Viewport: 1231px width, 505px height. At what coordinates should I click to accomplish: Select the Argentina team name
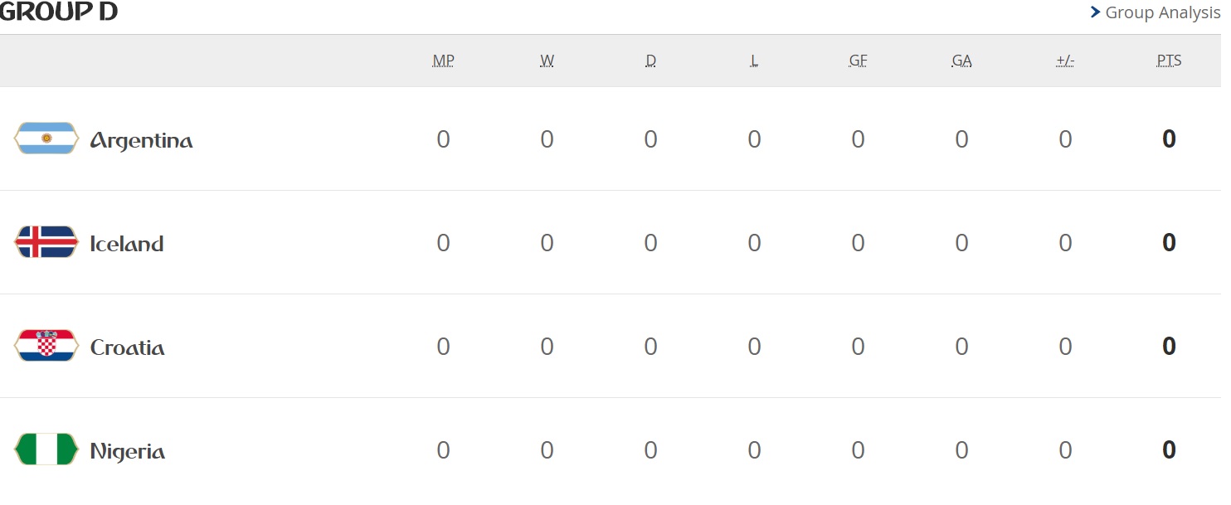tap(141, 140)
